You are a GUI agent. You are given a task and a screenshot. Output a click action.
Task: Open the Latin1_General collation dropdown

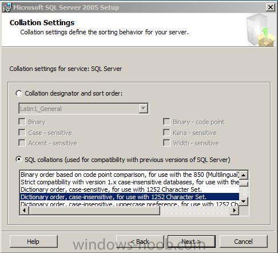(144, 109)
